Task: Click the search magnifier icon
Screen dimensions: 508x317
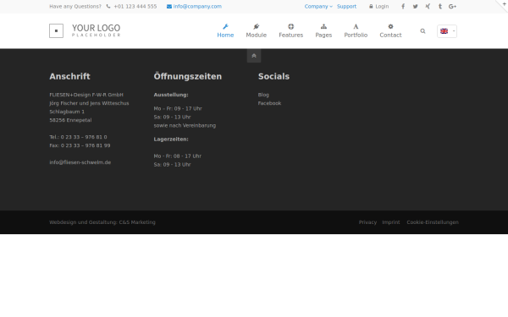Action: pos(422,31)
